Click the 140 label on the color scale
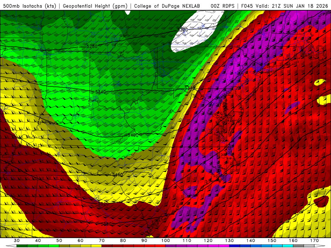This screenshot has height=248, width=331. click(x=251, y=241)
